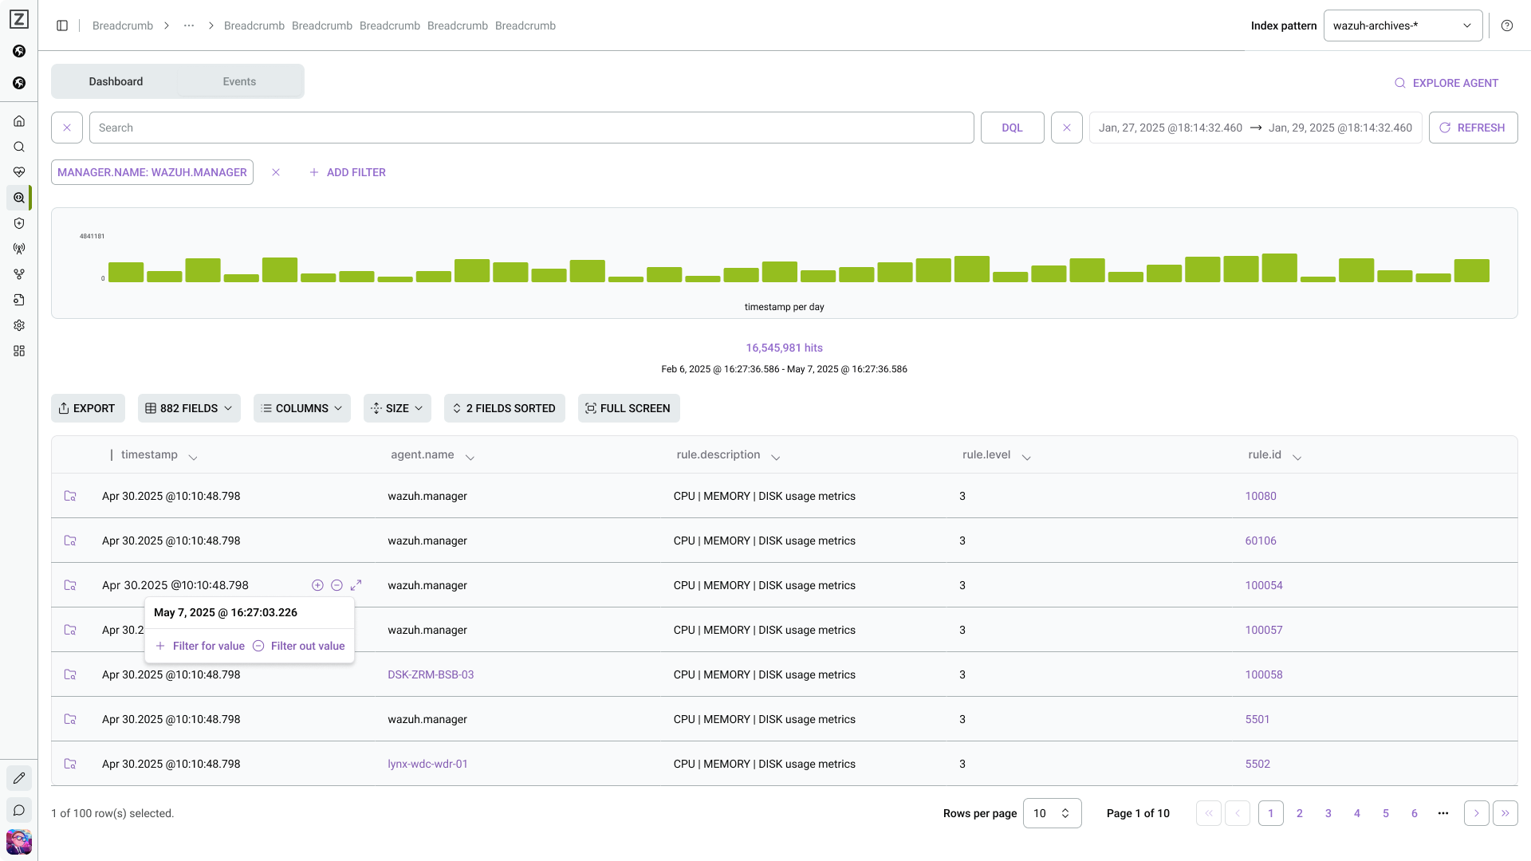
Task: Click EXPLORE AGENT link
Action: [1446, 83]
